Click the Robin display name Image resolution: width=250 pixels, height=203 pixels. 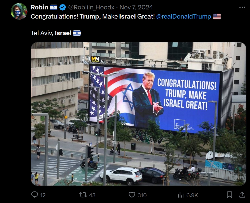tap(39, 7)
